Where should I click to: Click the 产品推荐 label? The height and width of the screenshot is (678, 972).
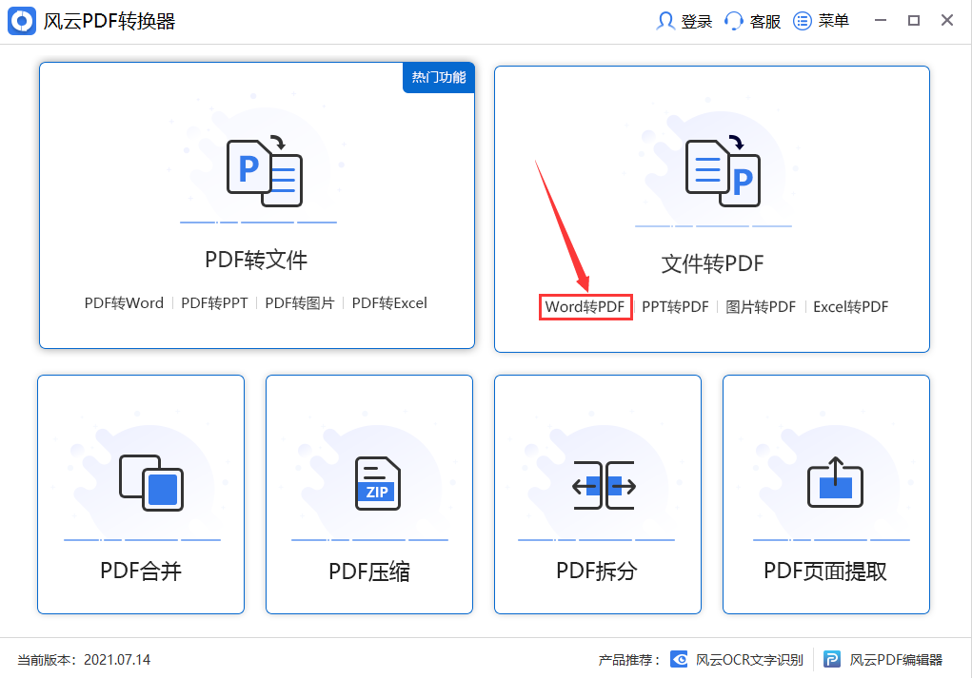(x=628, y=660)
